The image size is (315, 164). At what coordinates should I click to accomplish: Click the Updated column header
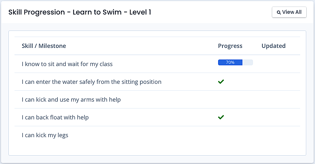(273, 46)
